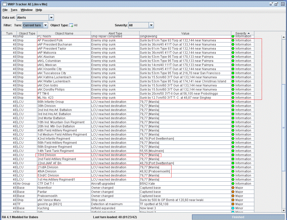Viewport: 287px width, 220px height.
Task: Select the 66th Infantry Group cell
Action: 64,102
